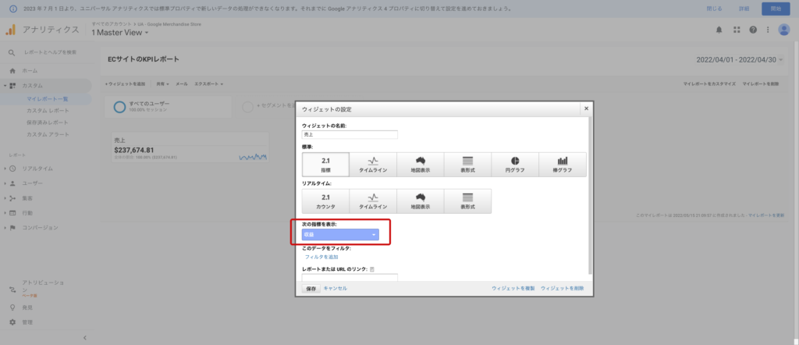Open the date range 2022/04/01 - 2022/04/30
Screen dimensions: 799x345
coord(740,59)
